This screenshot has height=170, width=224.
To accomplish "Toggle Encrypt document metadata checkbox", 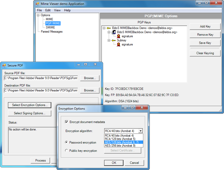I will [67, 122].
